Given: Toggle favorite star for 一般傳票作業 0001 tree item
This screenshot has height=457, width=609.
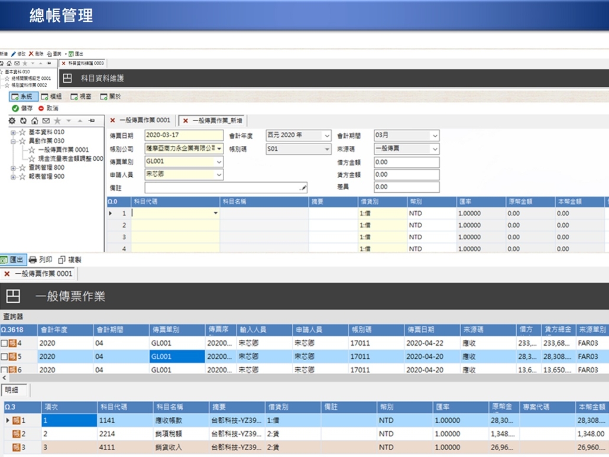Looking at the screenshot, I should coord(31,150).
